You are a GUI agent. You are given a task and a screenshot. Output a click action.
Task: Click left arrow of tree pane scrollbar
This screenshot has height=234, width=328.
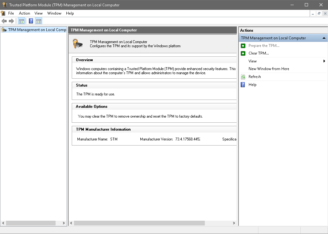coord(3,223)
